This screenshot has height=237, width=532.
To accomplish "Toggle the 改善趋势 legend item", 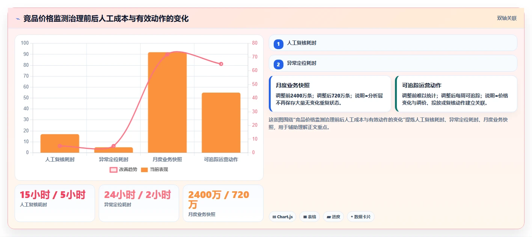I will point(123,169).
